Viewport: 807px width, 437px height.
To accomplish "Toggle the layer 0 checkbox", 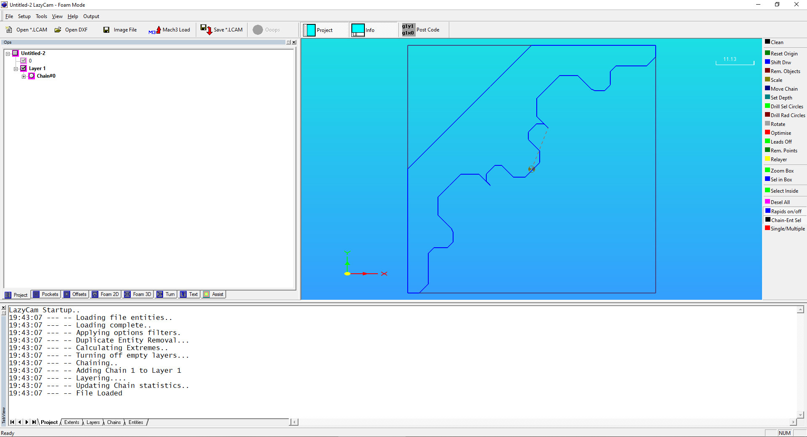I will coord(24,61).
